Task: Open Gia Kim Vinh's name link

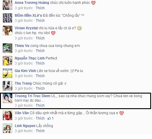Action: (x=25, y=71)
